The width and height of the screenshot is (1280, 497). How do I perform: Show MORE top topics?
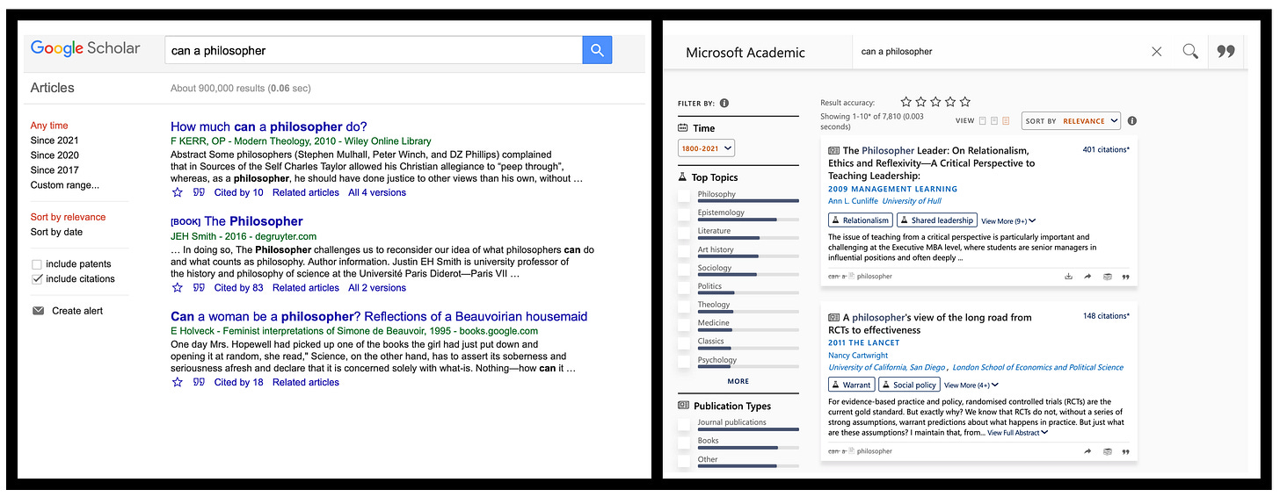(738, 381)
